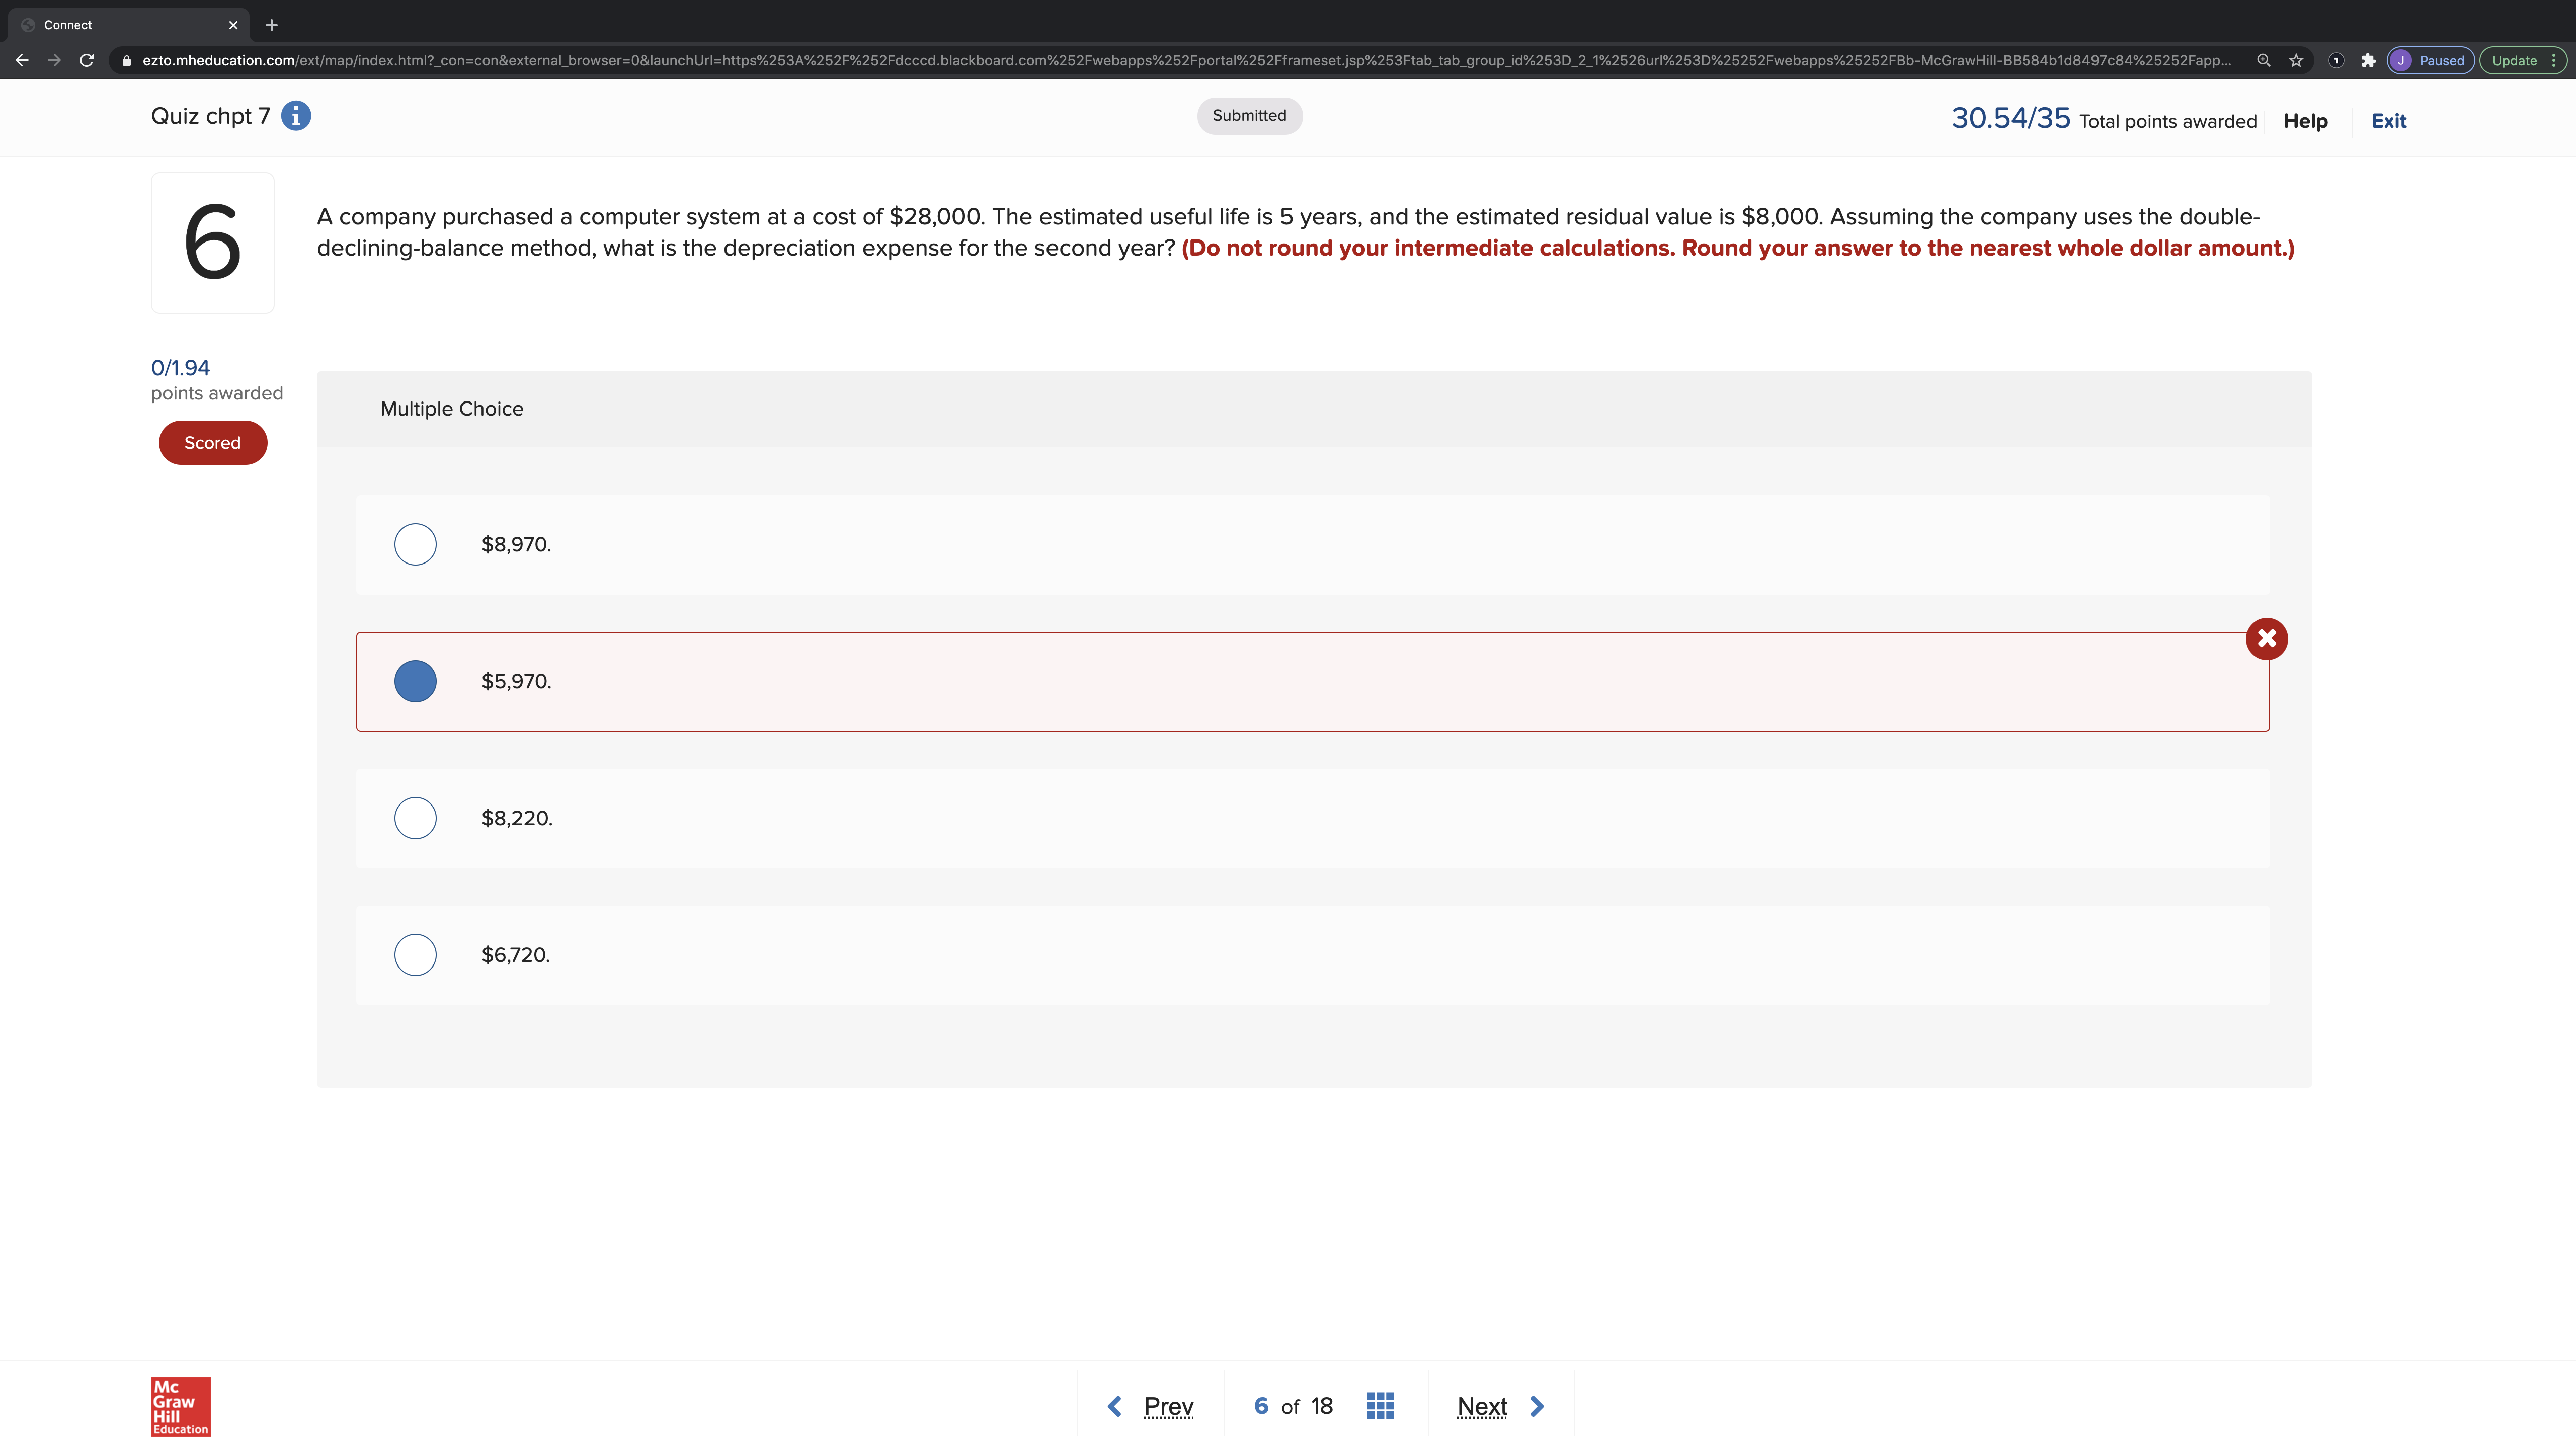
Task: Click the quiz info icon
Action: pyautogui.click(x=296, y=116)
